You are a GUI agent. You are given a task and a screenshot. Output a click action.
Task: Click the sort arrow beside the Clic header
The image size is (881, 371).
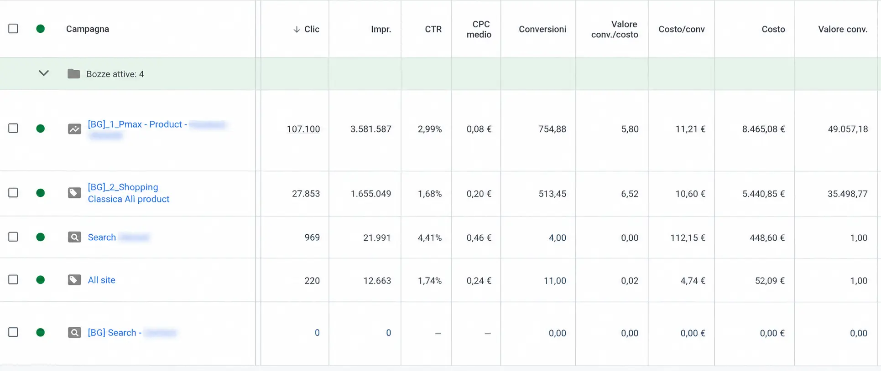[297, 29]
